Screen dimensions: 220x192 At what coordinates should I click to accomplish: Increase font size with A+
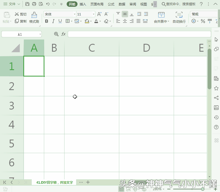point(99,14)
